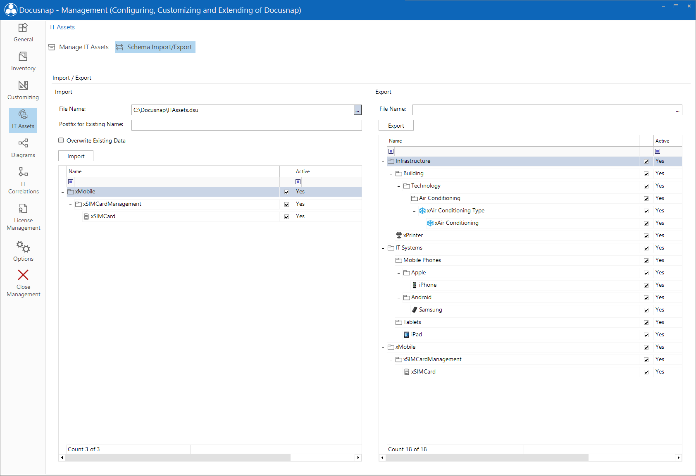Click the export list horizontal scrollbar
This screenshot has width=696, height=476.
pyautogui.click(x=487, y=457)
